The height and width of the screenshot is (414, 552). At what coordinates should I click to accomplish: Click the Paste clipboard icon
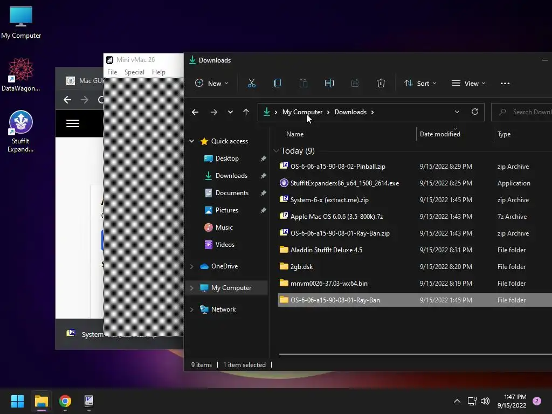click(303, 84)
